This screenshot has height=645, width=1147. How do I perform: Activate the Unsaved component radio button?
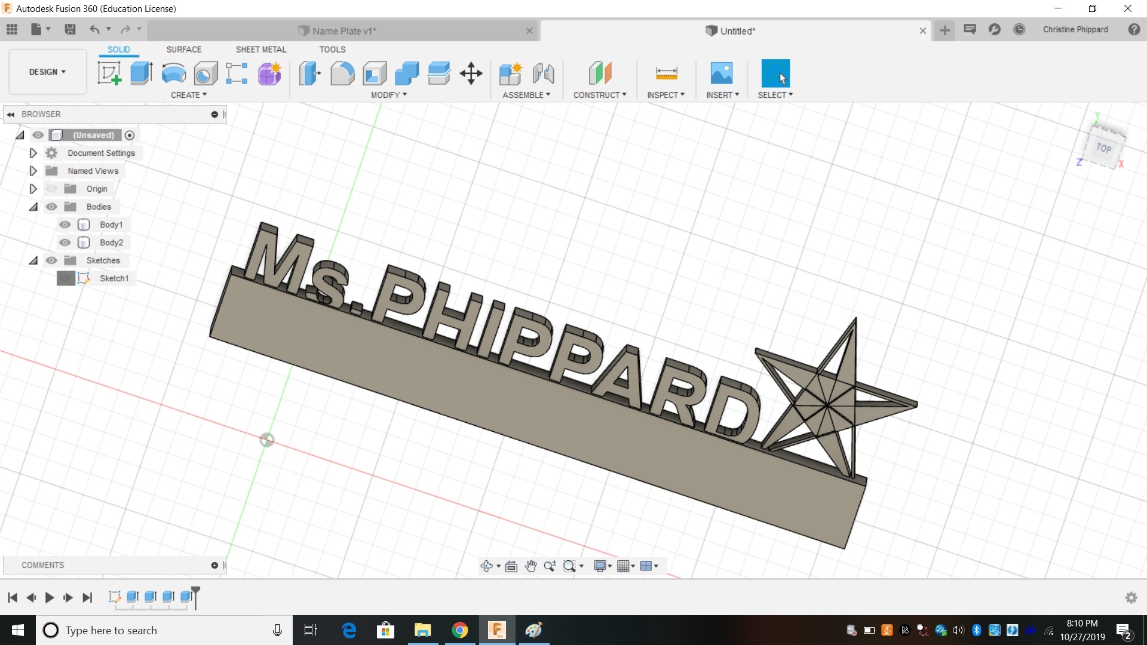tap(130, 135)
